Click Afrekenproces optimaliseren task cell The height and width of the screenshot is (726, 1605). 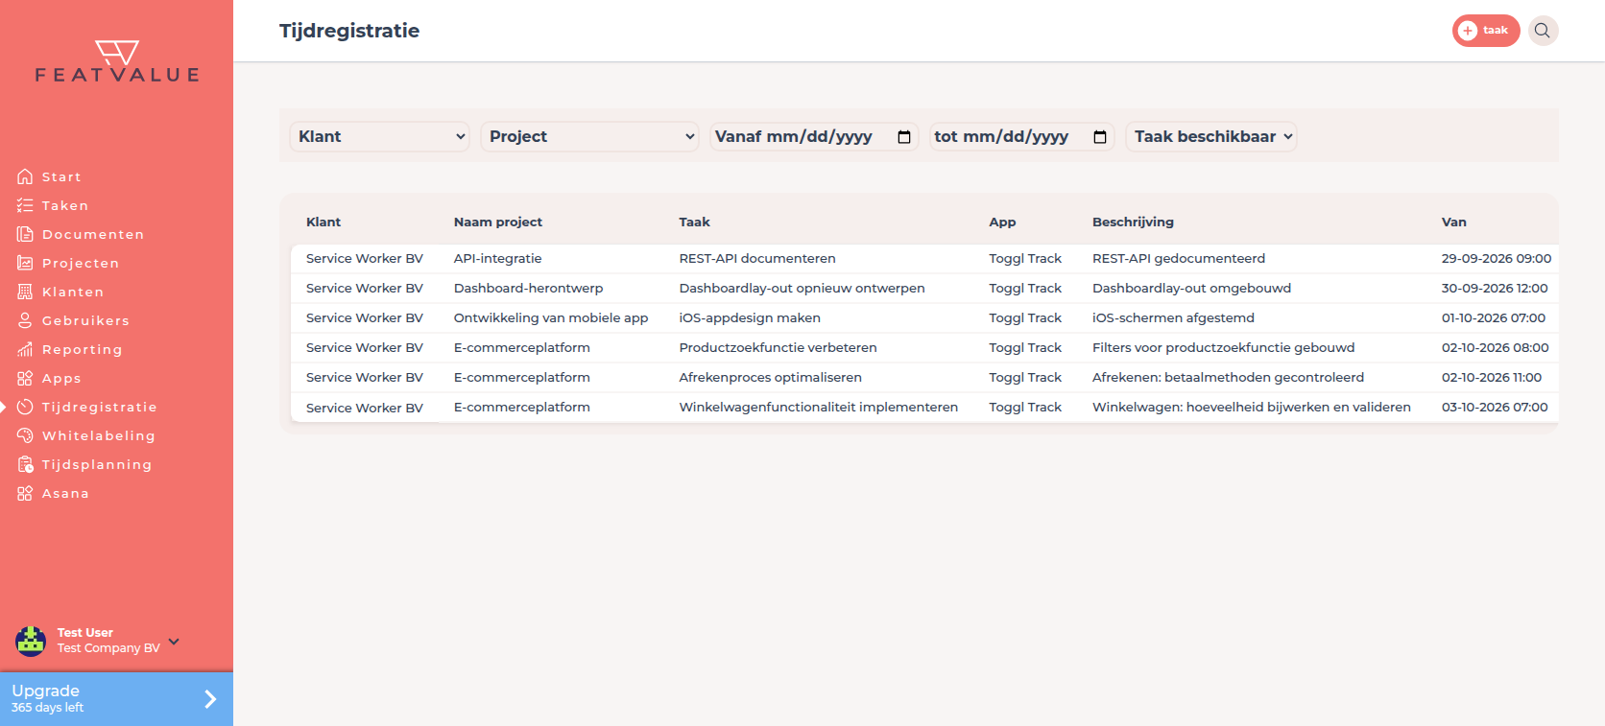(771, 377)
